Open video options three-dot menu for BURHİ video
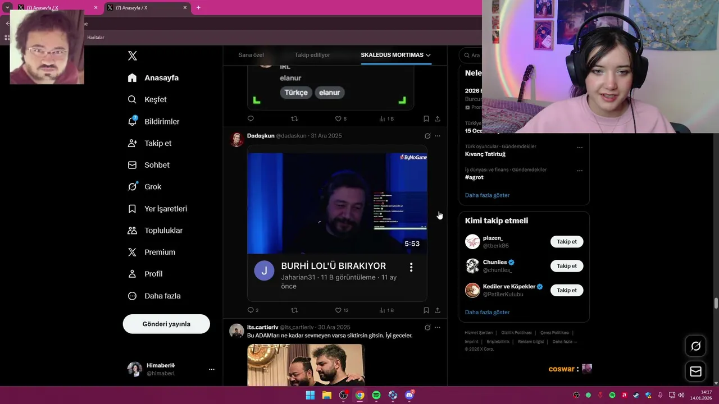719x404 pixels. tap(411, 267)
